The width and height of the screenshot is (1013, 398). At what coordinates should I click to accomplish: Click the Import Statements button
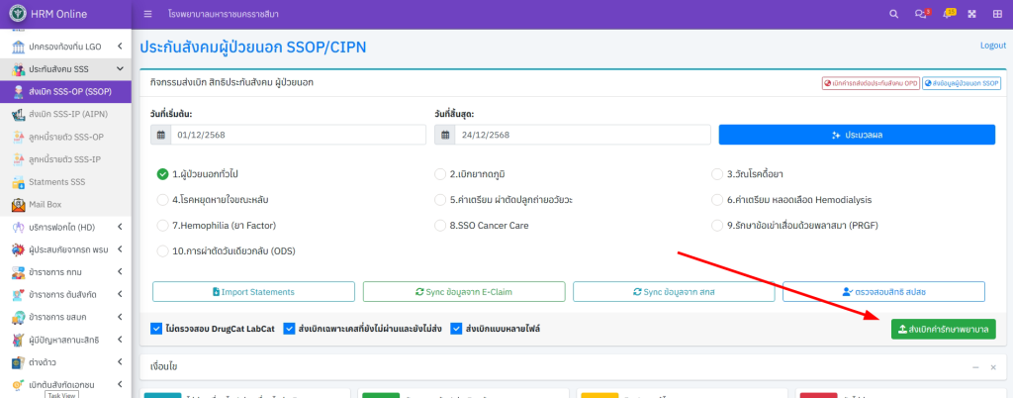point(252,291)
